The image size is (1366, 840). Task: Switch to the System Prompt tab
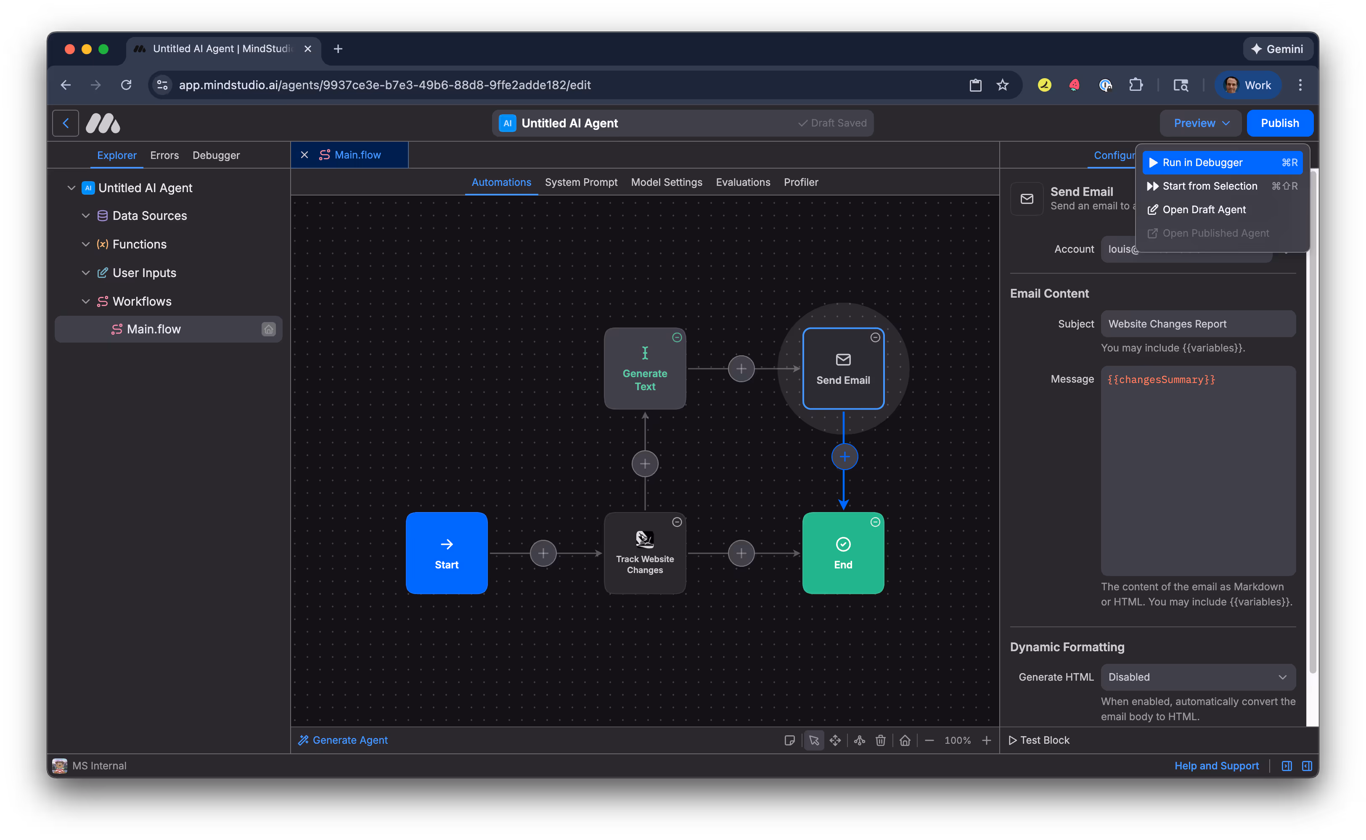coord(581,182)
